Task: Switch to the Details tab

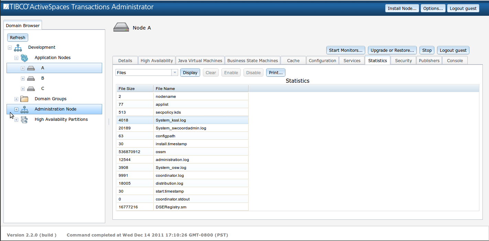Action: point(125,60)
